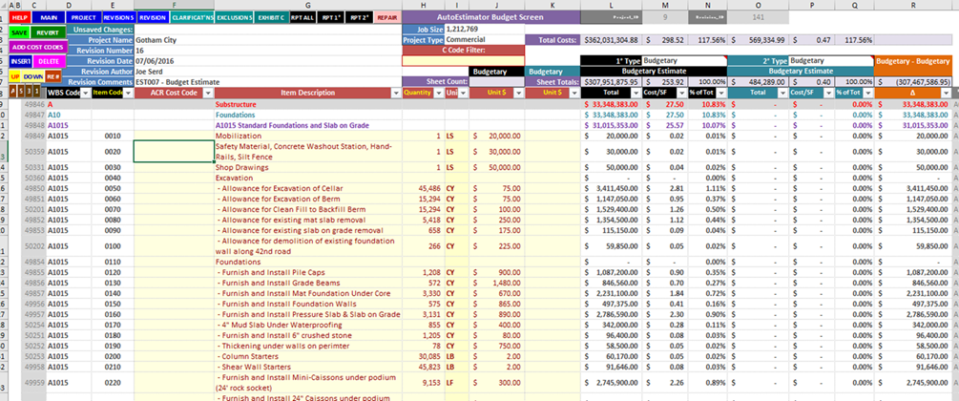Select the AutoEstimator Budget Screen title cell
The height and width of the screenshot is (401, 959).
coord(490,18)
